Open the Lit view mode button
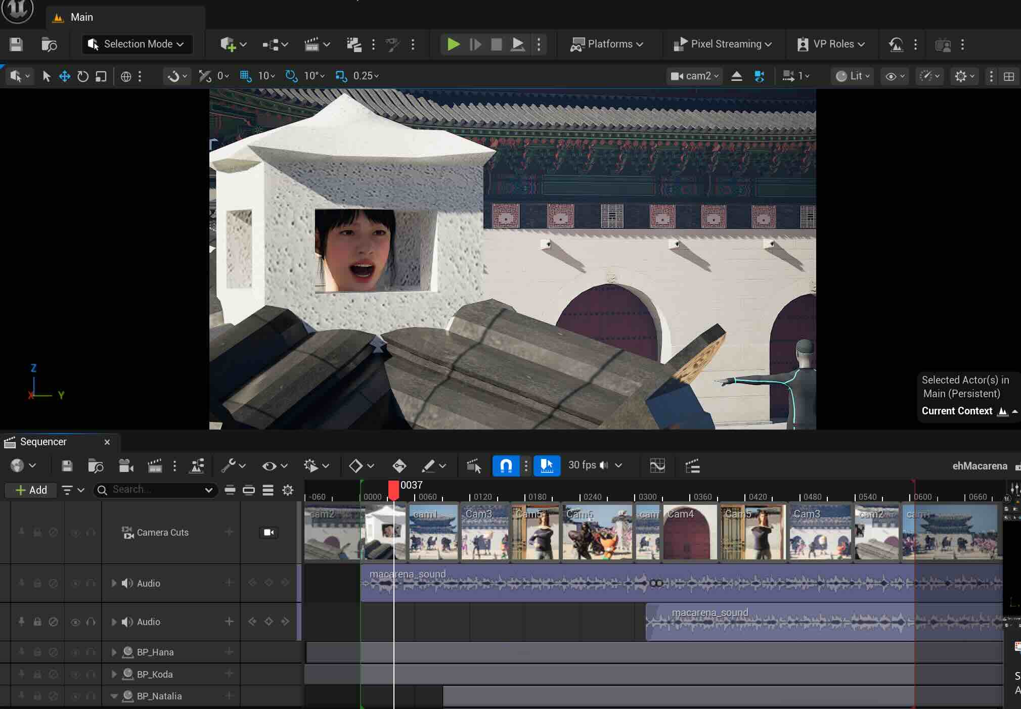The height and width of the screenshot is (709, 1021). [x=853, y=76]
